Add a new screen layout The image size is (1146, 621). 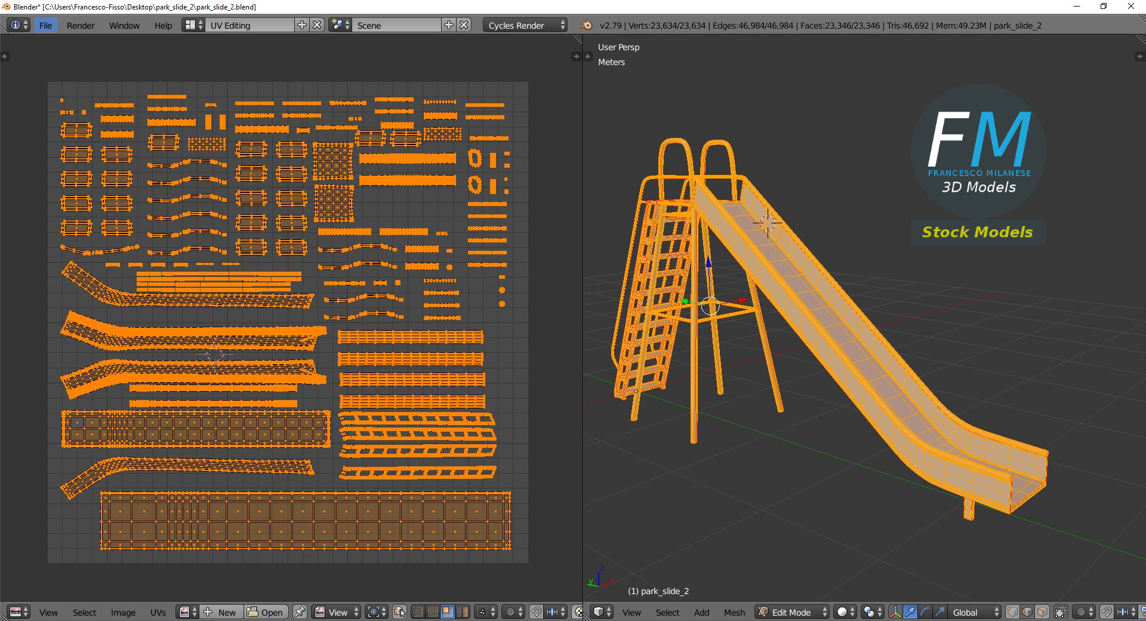(x=302, y=25)
